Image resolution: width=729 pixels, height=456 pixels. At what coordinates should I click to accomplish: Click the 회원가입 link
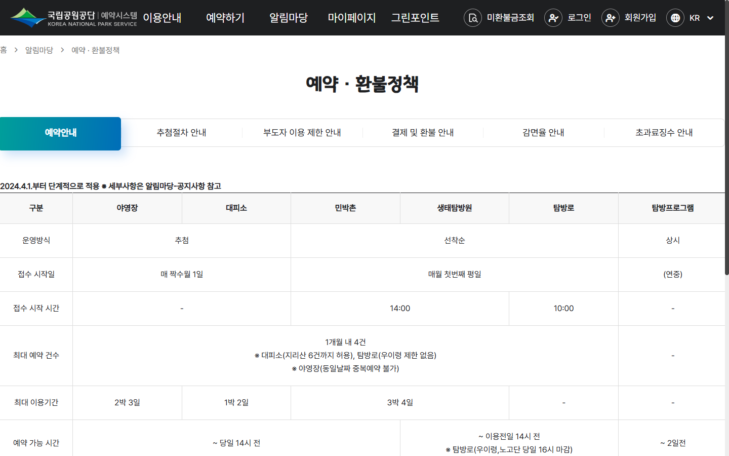pos(640,18)
